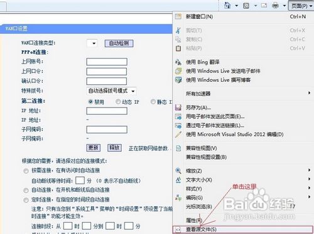Click the 更新 button
314x234 pixels.
(94, 148)
